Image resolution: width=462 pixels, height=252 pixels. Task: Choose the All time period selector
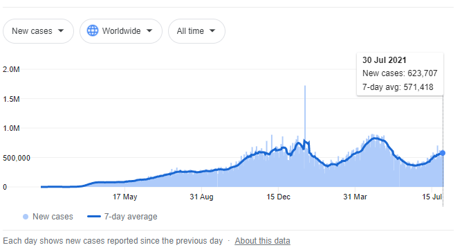click(x=196, y=31)
